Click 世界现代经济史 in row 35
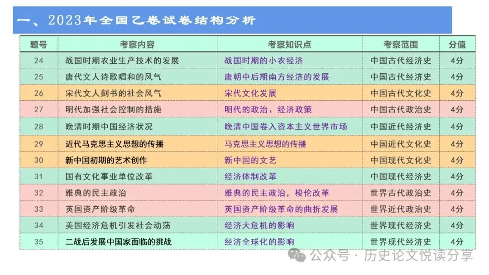The height and width of the screenshot is (275, 489). 401,242
